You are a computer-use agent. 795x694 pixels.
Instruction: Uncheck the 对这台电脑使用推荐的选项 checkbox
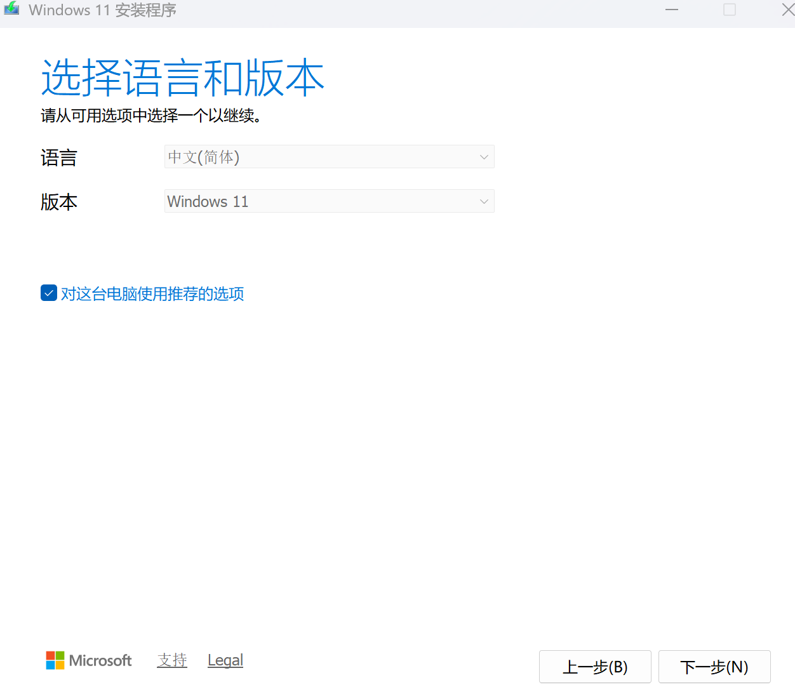[49, 293]
